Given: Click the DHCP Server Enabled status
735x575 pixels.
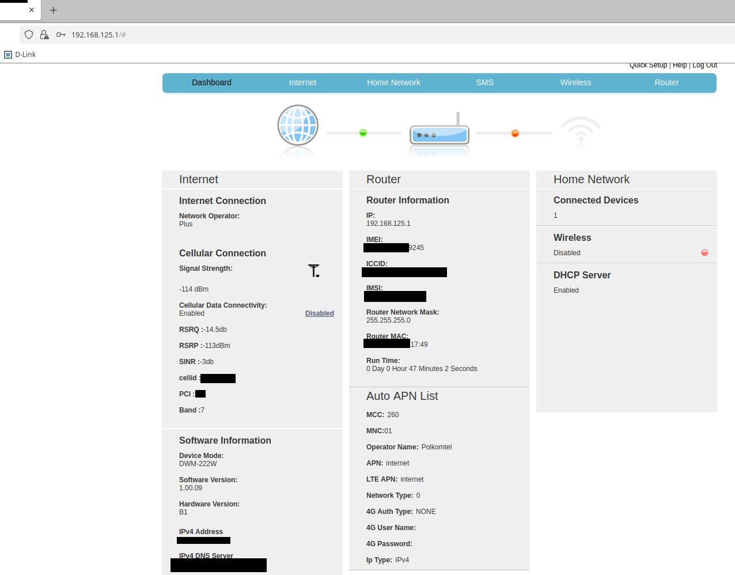Looking at the screenshot, I should click(566, 290).
